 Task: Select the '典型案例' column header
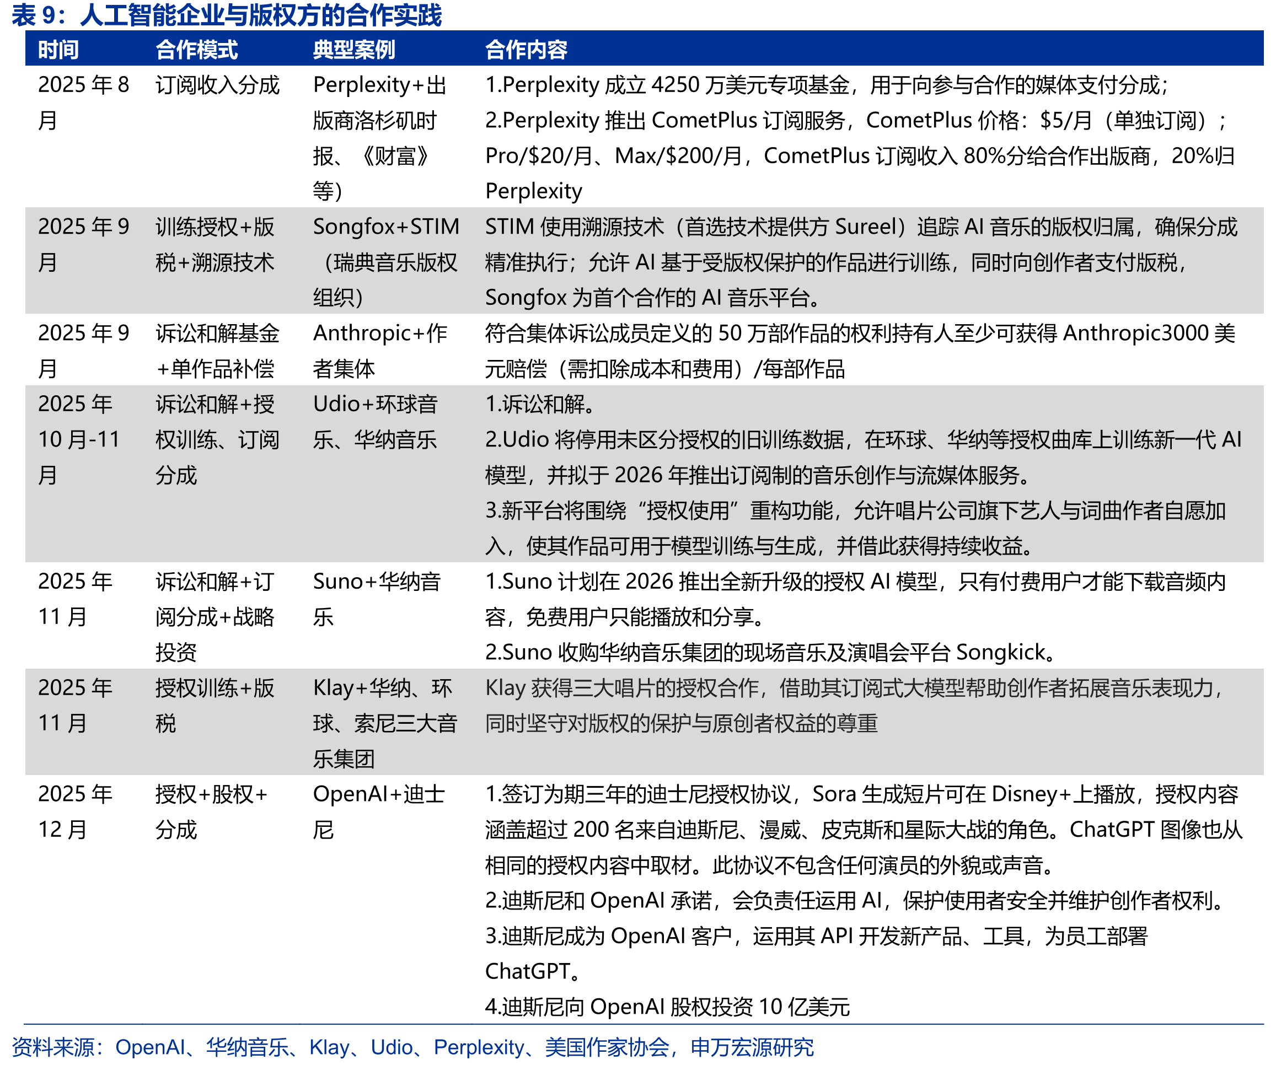coord(353,50)
